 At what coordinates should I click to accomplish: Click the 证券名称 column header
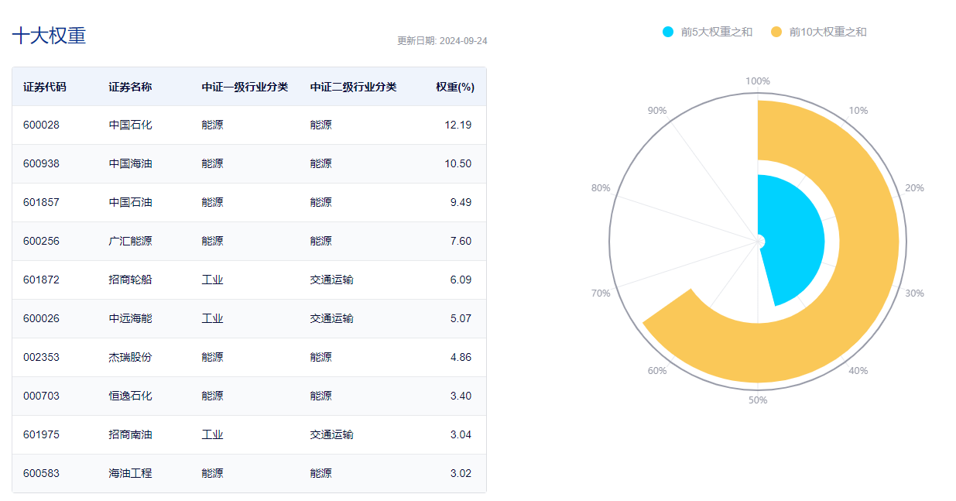(x=130, y=87)
